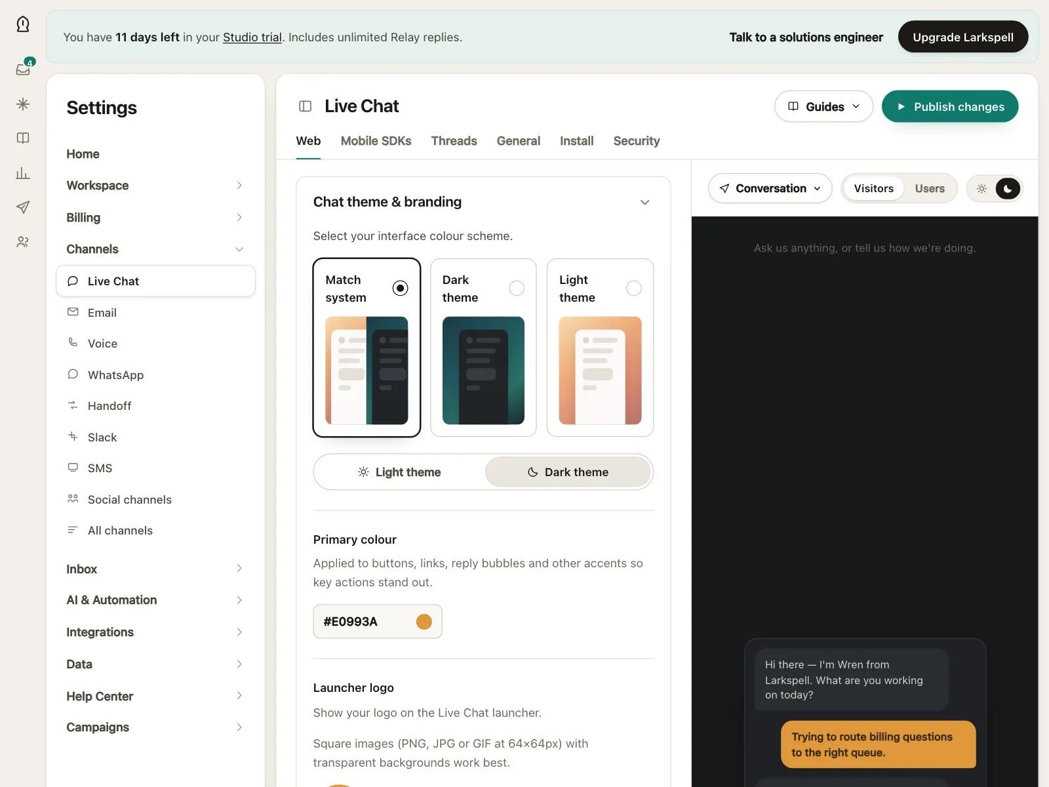Open the inbox icon with badge
This screenshot has width=1049, height=787.
coord(24,68)
